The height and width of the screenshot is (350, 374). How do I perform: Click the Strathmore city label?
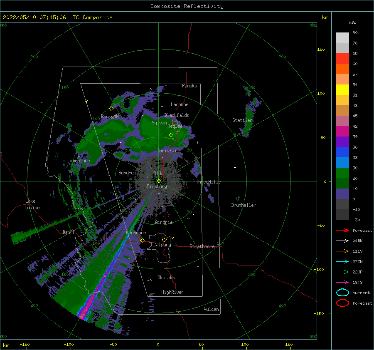point(202,246)
